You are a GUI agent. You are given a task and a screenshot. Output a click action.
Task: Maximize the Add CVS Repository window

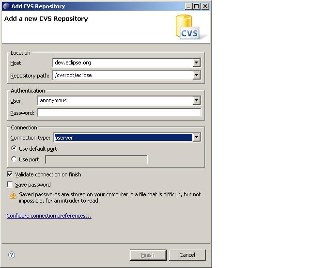[197, 6]
